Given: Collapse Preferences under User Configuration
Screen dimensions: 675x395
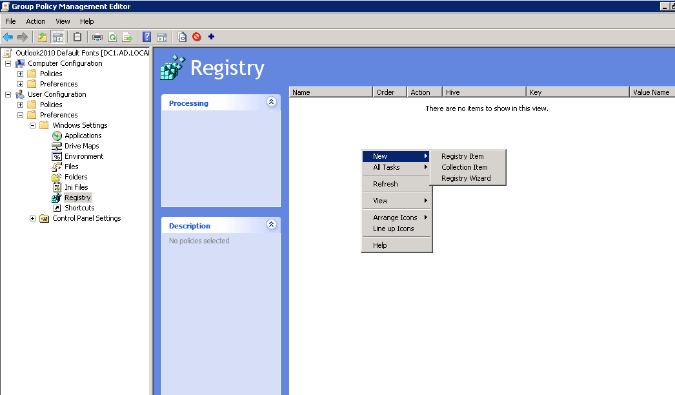Looking at the screenshot, I should coord(20,115).
